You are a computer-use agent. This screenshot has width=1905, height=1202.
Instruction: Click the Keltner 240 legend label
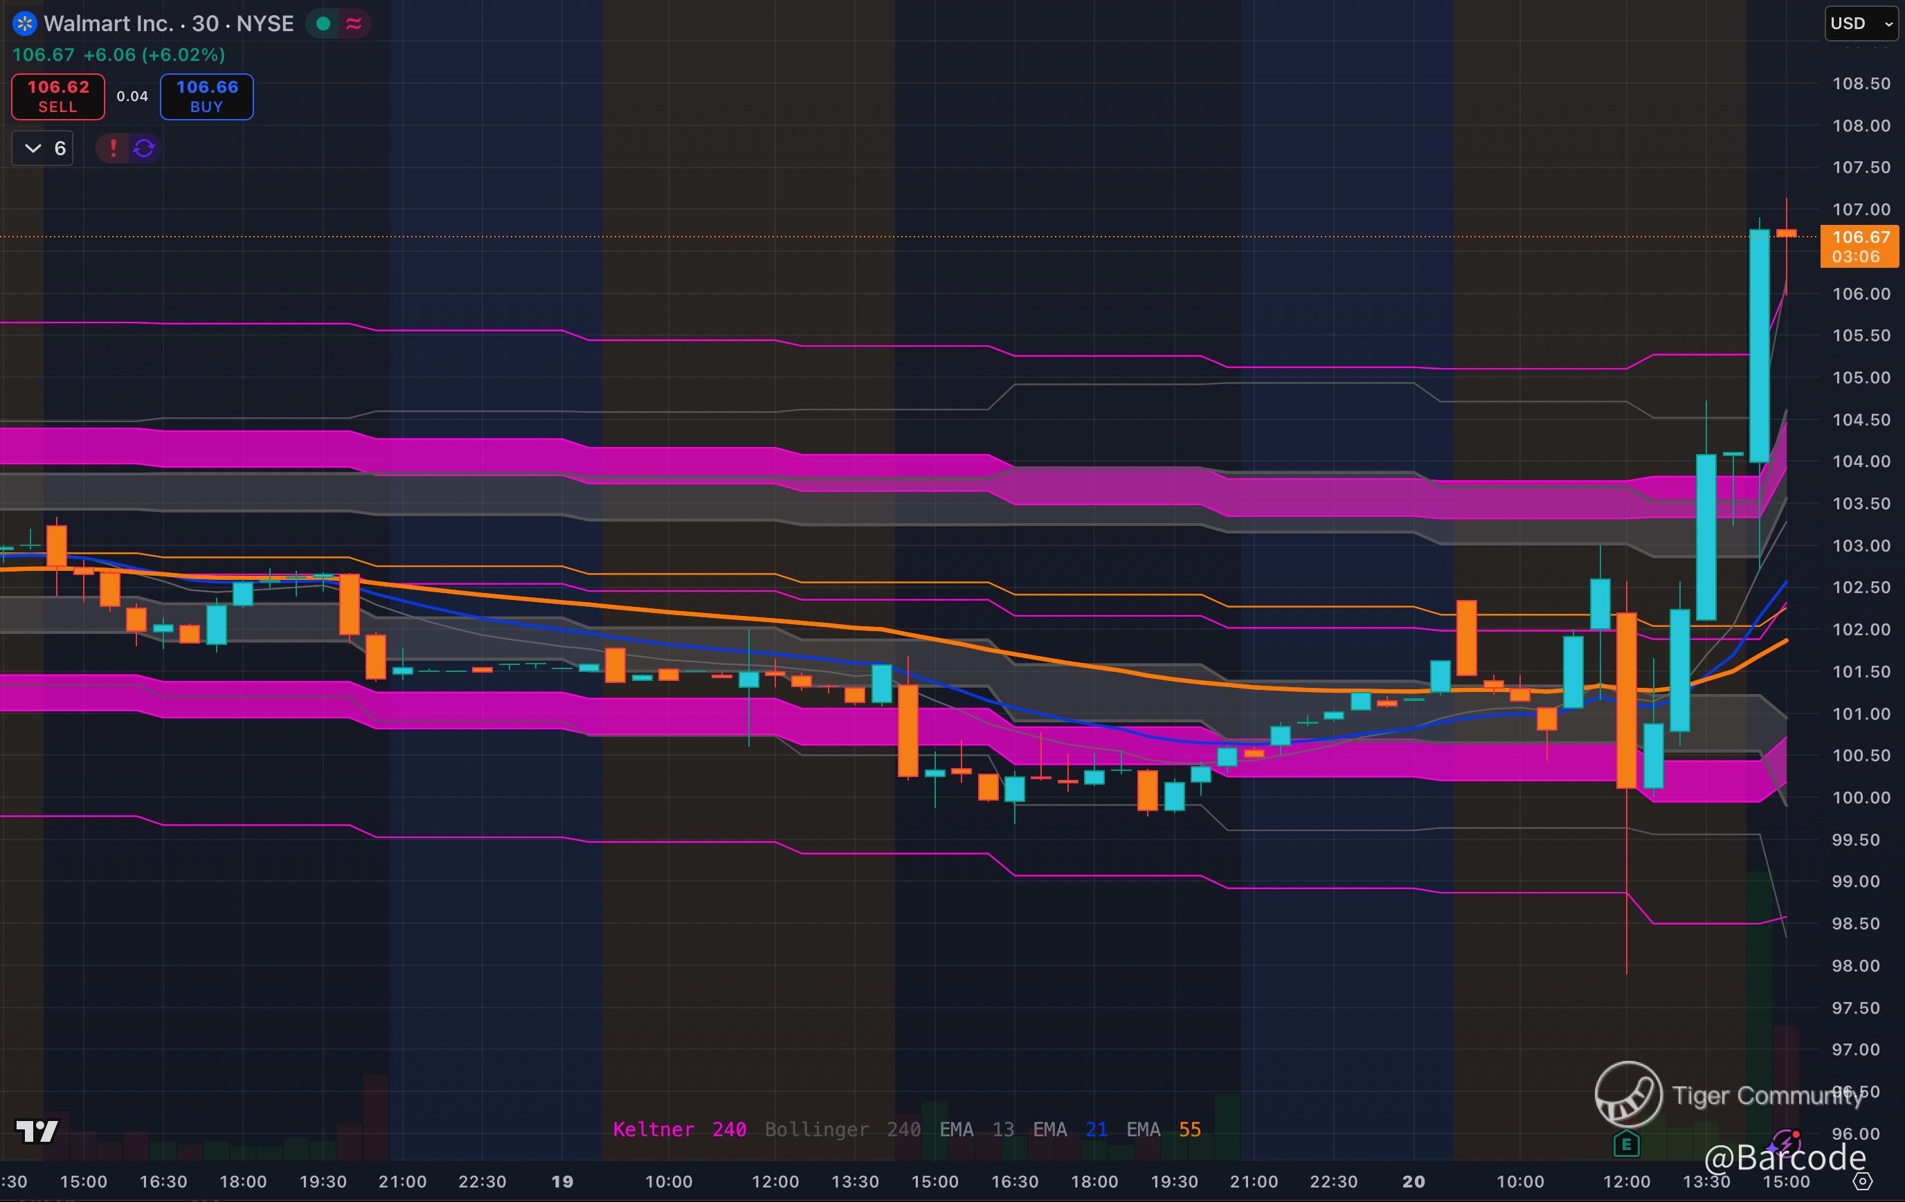pyautogui.click(x=679, y=1129)
